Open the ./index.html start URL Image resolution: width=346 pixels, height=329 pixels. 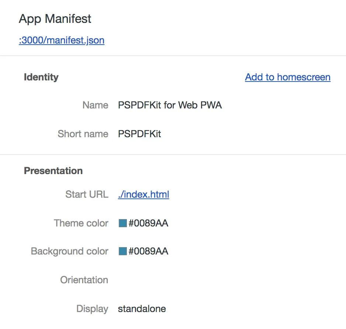143,194
